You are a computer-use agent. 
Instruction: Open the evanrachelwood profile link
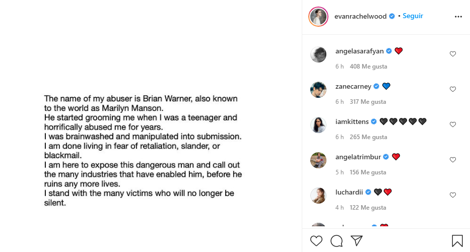click(x=361, y=16)
